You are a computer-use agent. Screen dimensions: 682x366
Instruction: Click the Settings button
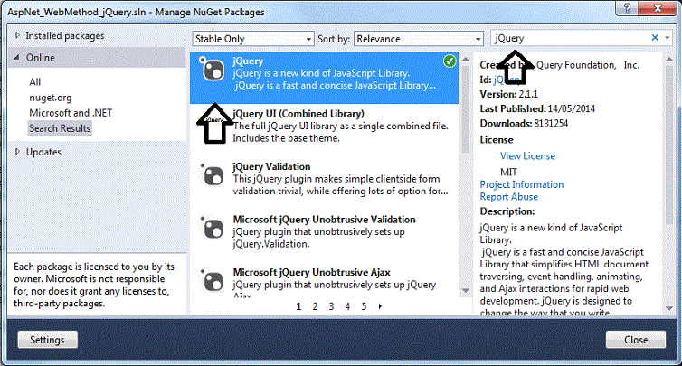pyautogui.click(x=47, y=340)
